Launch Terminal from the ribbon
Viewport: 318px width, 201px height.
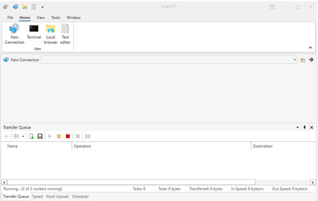coord(34,32)
